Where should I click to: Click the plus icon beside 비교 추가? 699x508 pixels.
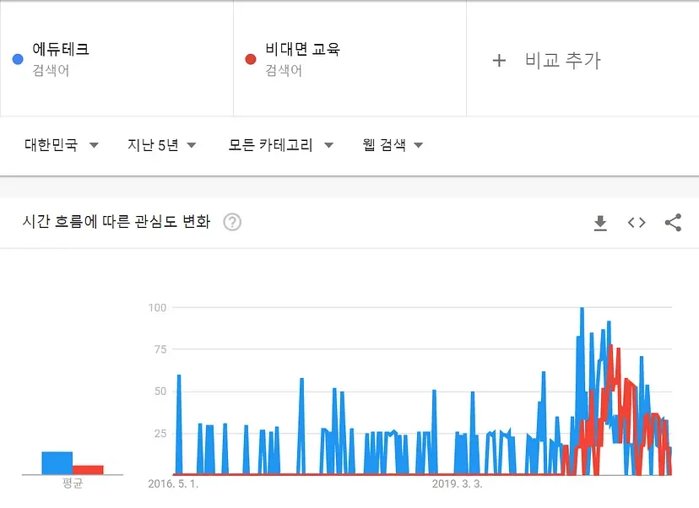(499, 61)
